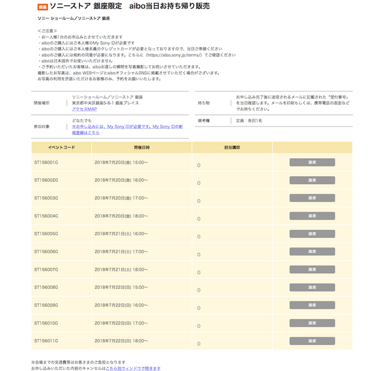This screenshot has height=371, width=385.
Task: Click event code ST156006G text
Action: click(x=46, y=252)
